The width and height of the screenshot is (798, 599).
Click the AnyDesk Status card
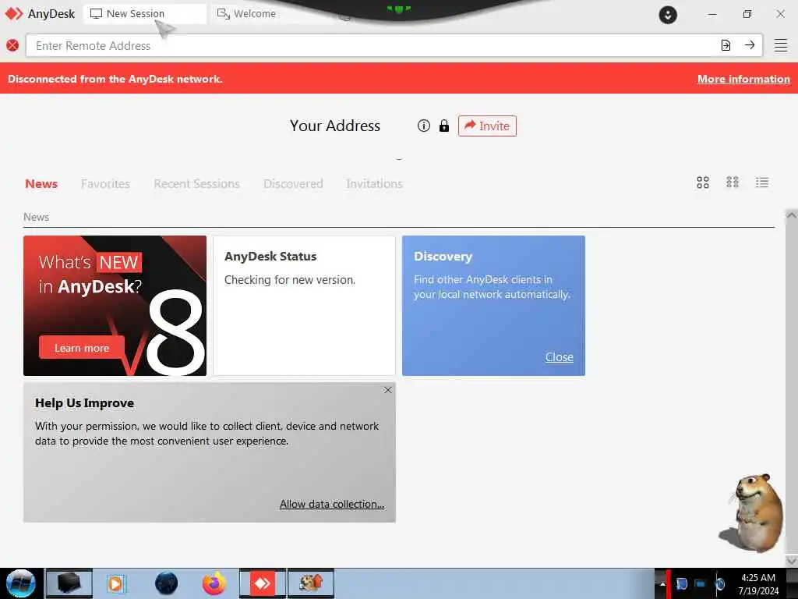pos(304,306)
